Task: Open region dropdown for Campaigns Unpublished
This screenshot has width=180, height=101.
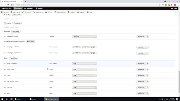Action: [x=84, y=53]
